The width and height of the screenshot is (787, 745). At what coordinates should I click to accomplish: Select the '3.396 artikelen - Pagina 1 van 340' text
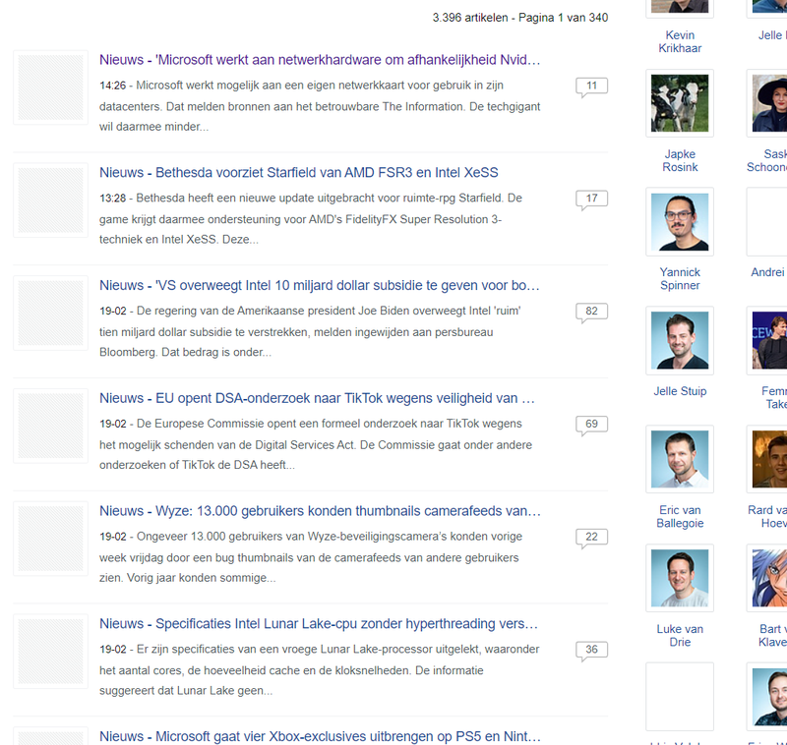(520, 18)
